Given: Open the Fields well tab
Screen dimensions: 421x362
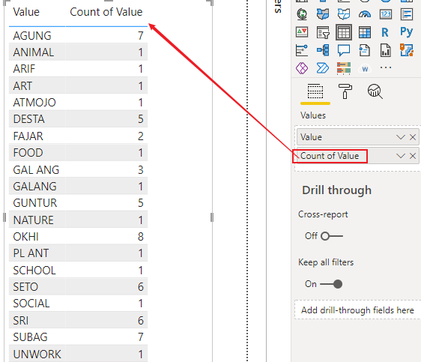Looking at the screenshot, I should 315,92.
